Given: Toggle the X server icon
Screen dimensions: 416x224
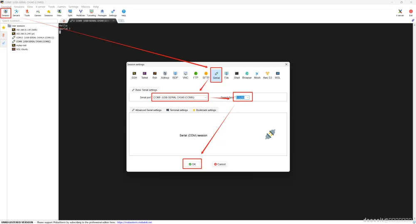Looking at the screenshot, I should pos(400,13).
